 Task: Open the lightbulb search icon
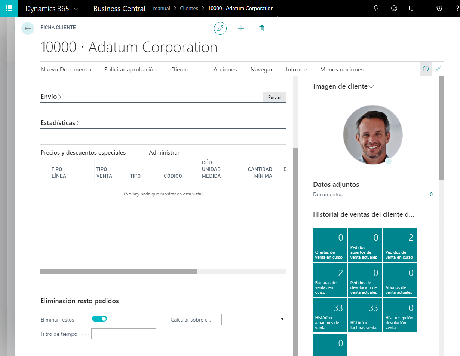[x=376, y=9]
